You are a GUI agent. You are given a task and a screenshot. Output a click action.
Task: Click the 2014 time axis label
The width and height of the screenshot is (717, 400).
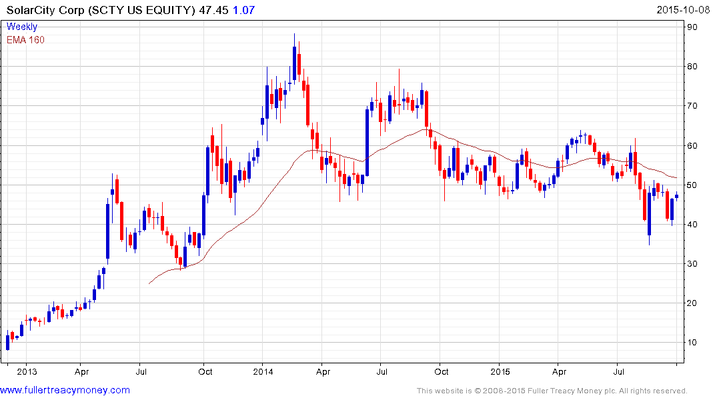click(263, 371)
